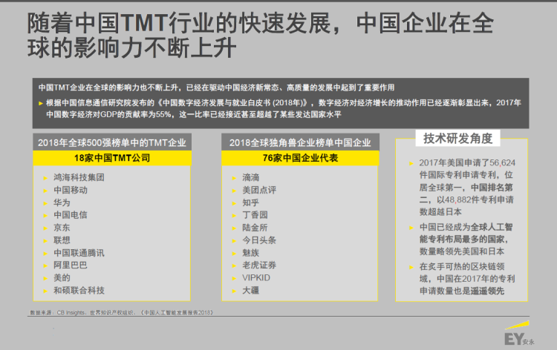
Task: Click yellow bullet arrow beside '根据中国信息通信研究院'
Action: click(x=41, y=104)
